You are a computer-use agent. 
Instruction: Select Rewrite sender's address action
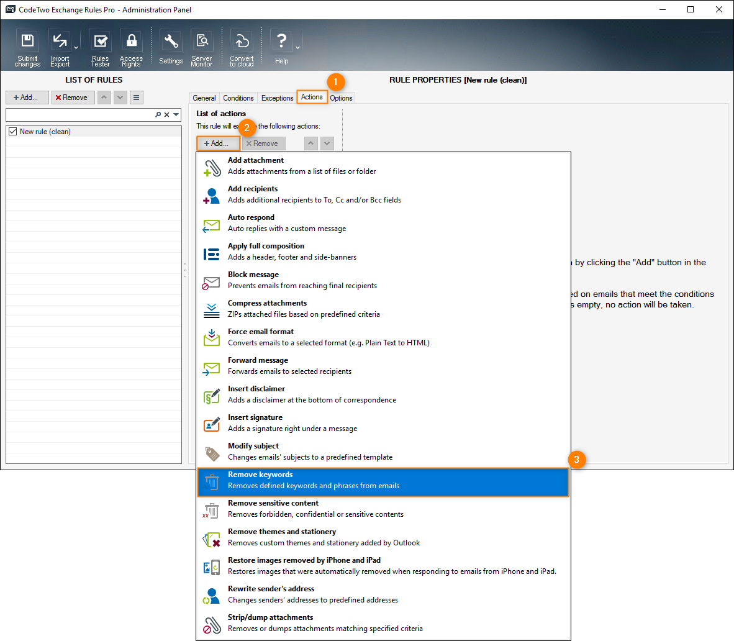[x=383, y=594]
